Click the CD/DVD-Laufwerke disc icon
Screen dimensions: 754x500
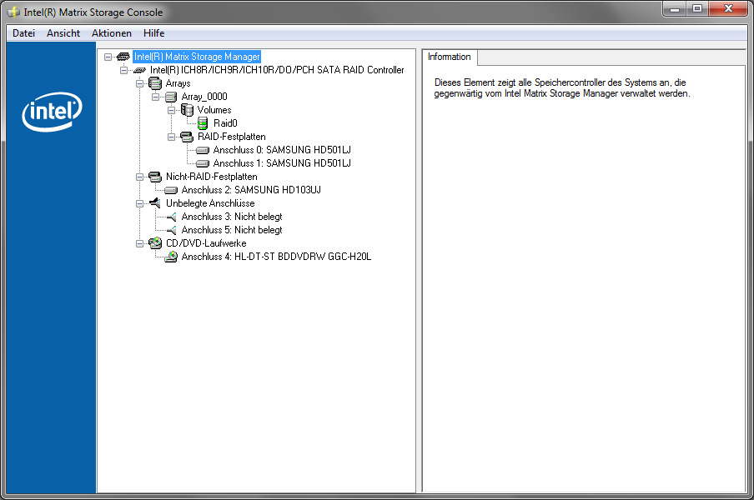click(x=155, y=243)
